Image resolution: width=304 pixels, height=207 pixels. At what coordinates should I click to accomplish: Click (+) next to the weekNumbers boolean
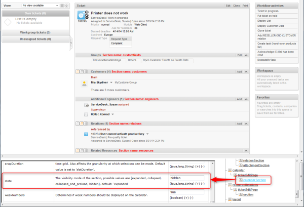click(186, 198)
